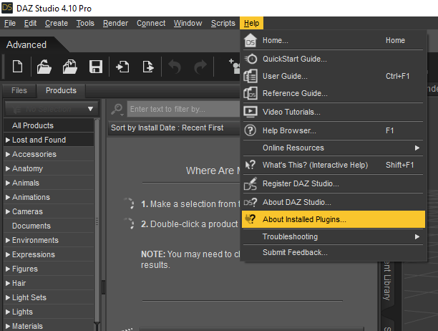Open the Render menu
Viewport: 438px width, 331px height.
(115, 23)
